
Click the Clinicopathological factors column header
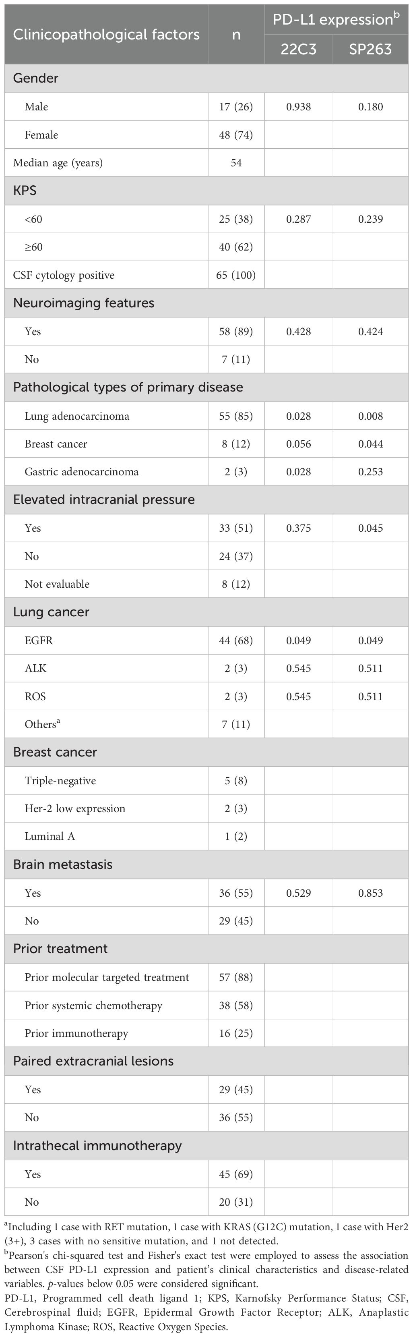106,35
